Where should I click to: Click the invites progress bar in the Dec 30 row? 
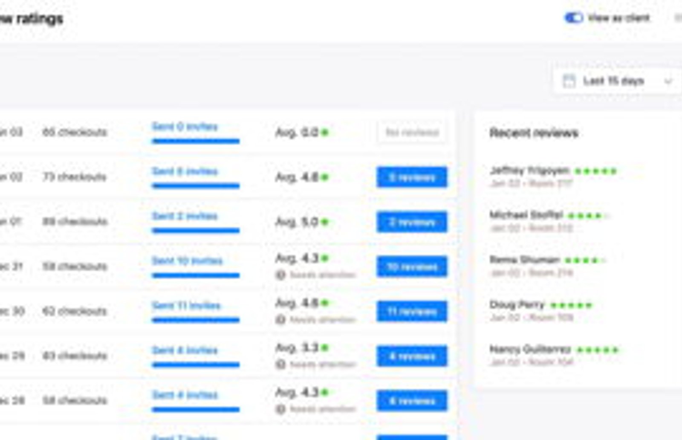pyautogui.click(x=196, y=320)
